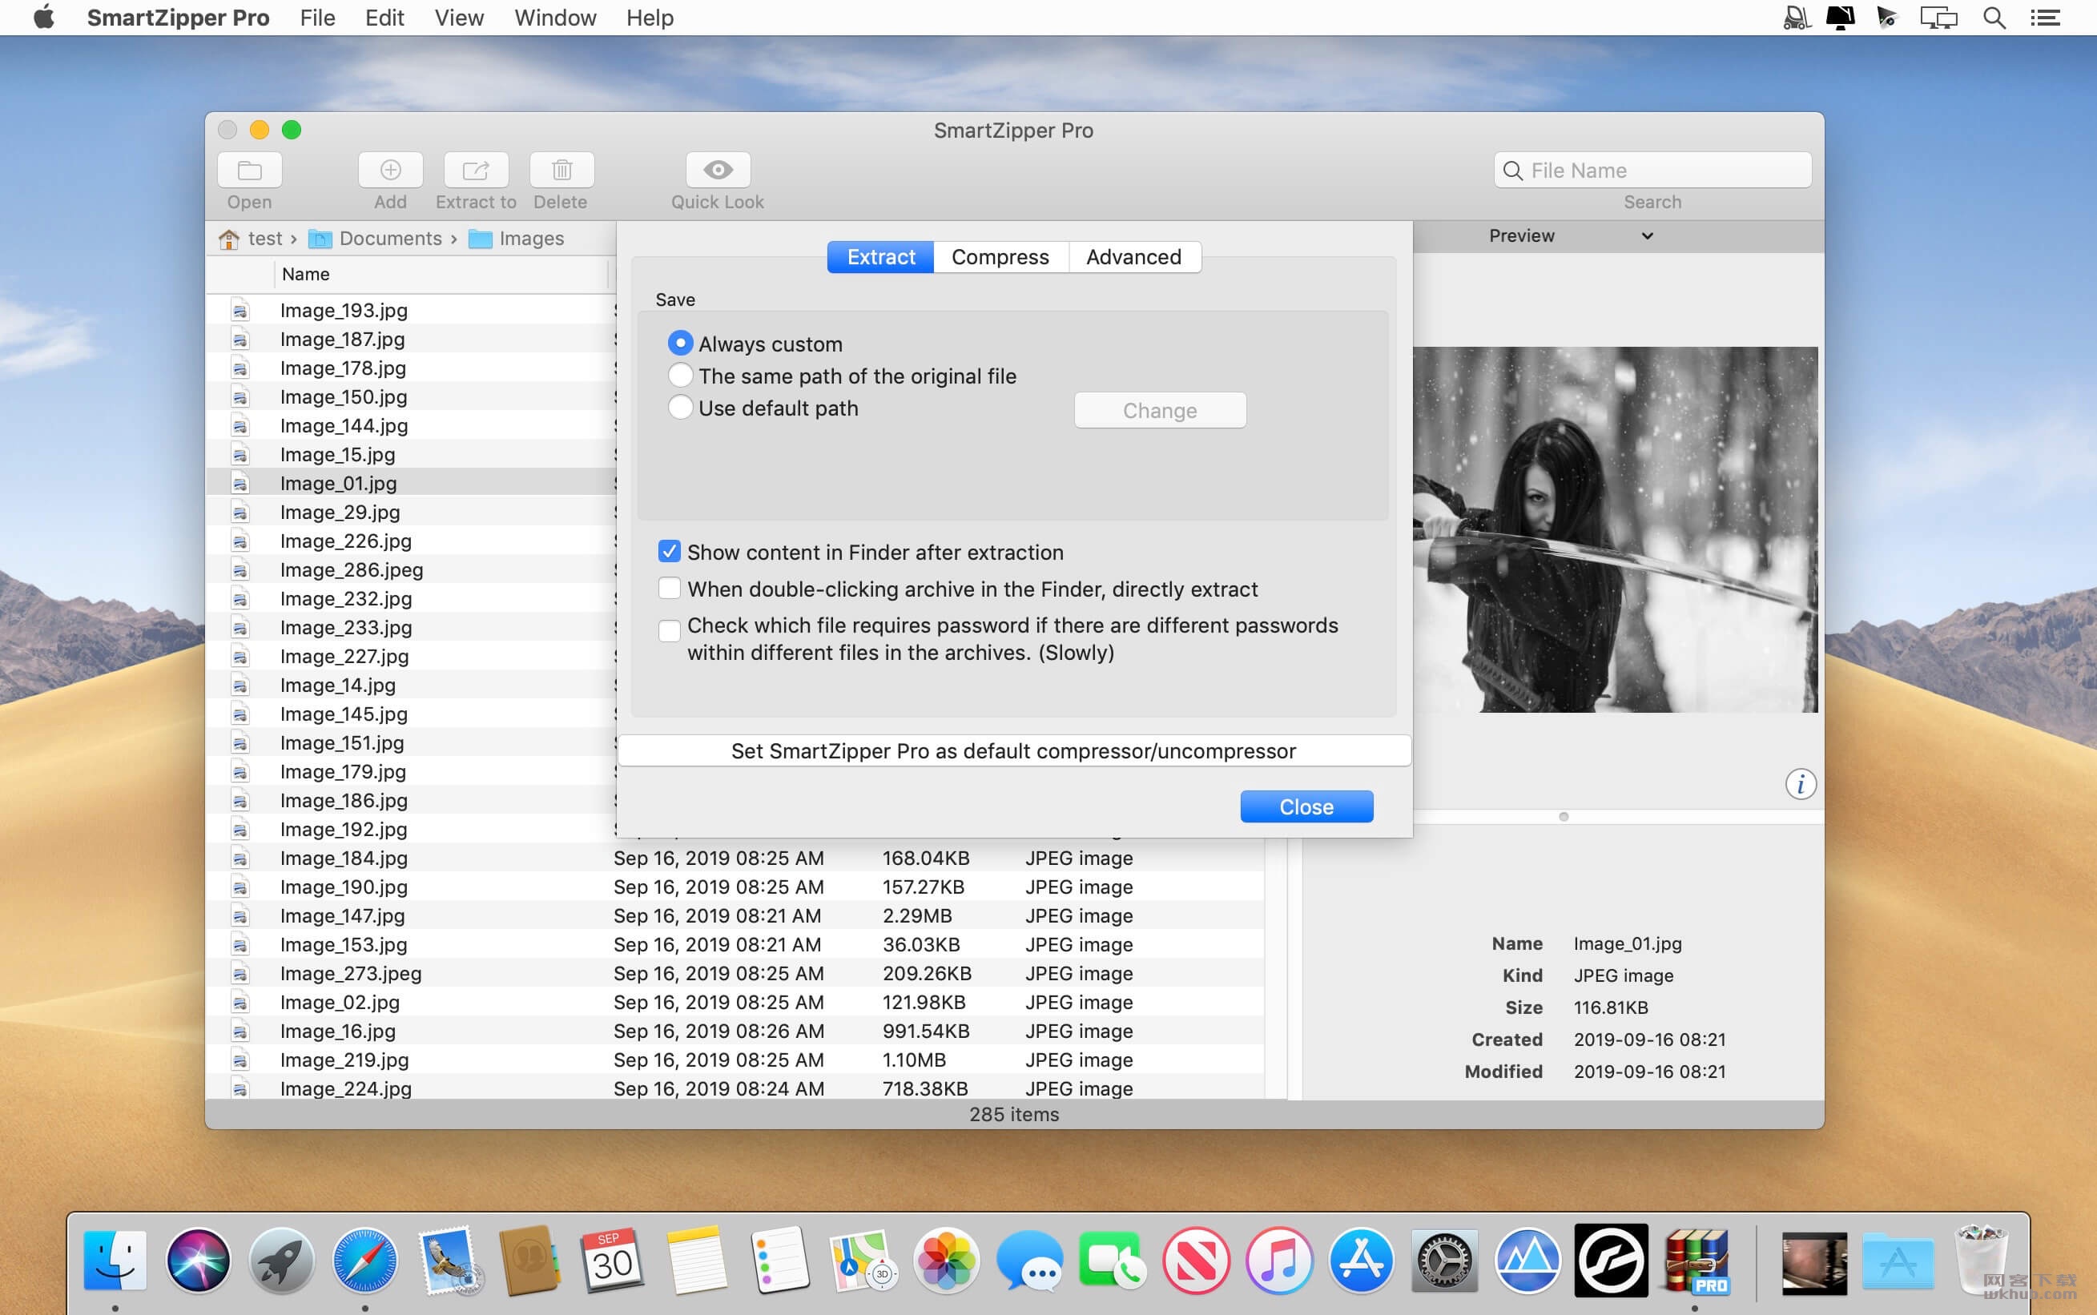Click Images folder in breadcrumb path
This screenshot has height=1315, width=2097.
coord(517,239)
